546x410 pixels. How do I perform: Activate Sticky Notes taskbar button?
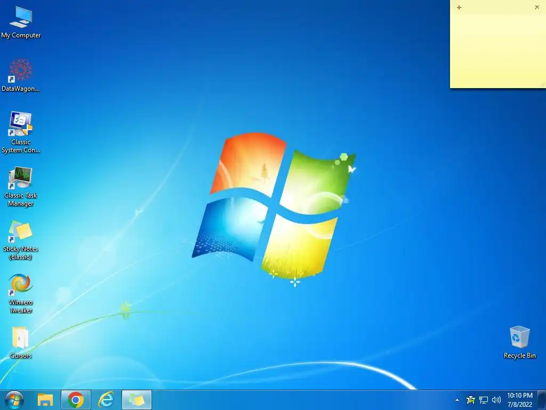click(x=136, y=400)
